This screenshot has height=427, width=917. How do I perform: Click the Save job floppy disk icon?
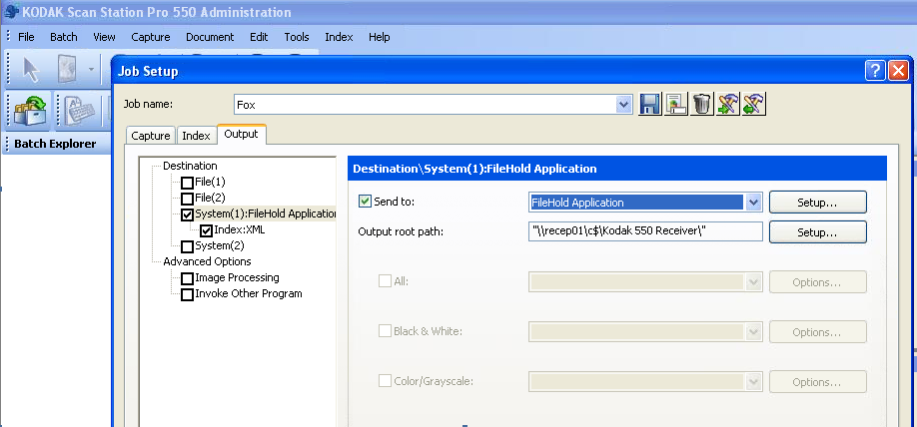[650, 104]
